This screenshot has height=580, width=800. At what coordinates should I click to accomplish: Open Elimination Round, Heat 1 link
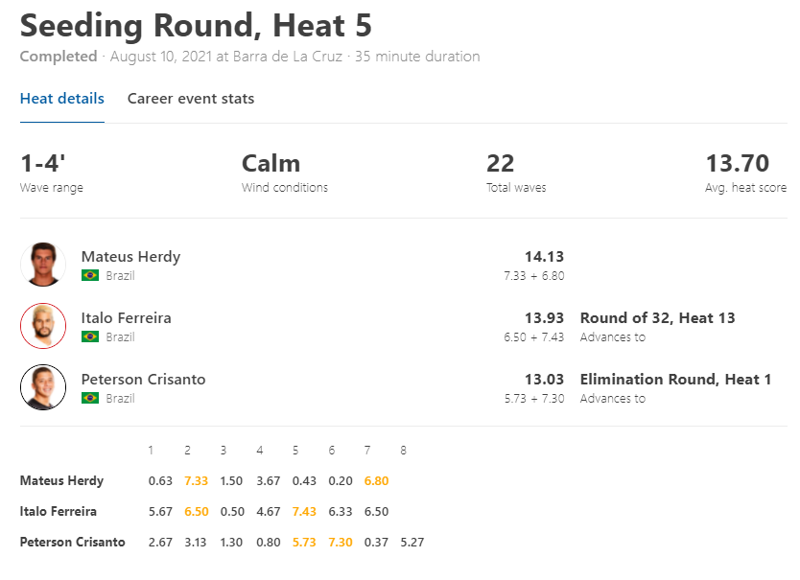point(675,379)
